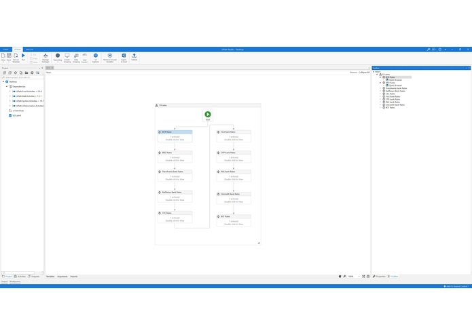Image resolution: width=472 pixels, height=335 pixels.
Task: Open the Arguments panel
Action: tap(62, 277)
